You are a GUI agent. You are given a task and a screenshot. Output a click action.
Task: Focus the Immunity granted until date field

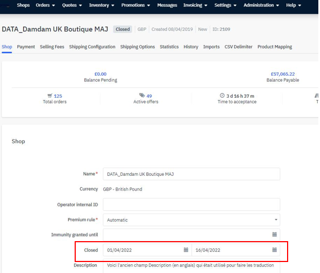click(x=192, y=235)
